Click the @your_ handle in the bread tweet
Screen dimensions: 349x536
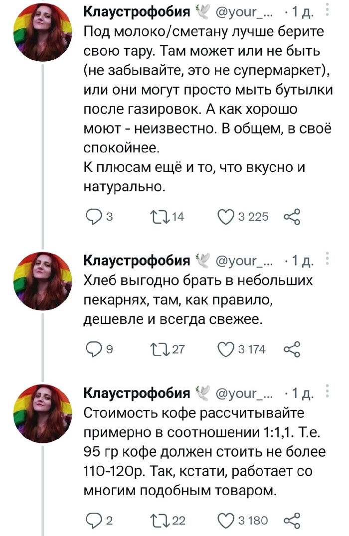243,261
